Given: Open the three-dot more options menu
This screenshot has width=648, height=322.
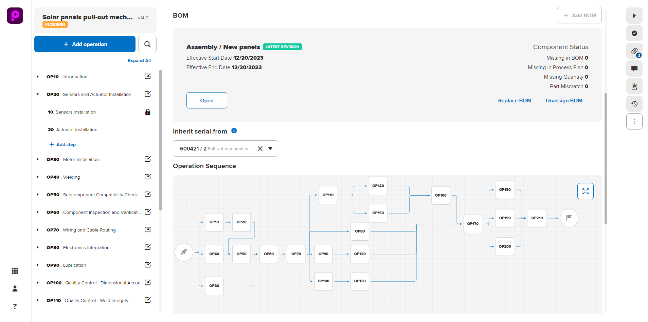Looking at the screenshot, I should point(634,121).
